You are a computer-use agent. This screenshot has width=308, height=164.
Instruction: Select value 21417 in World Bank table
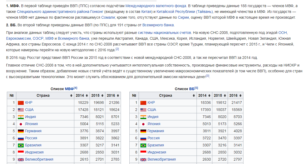237,102
